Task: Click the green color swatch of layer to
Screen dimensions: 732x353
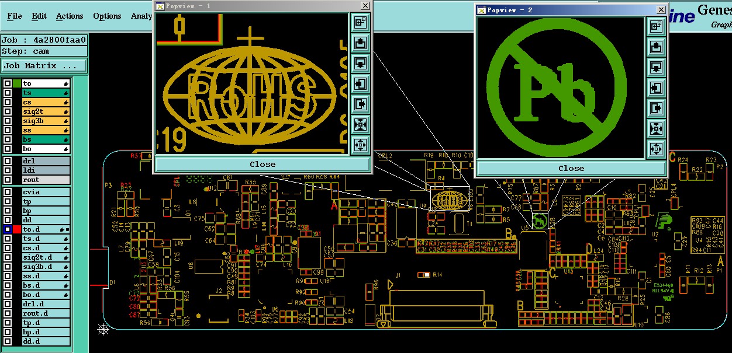Action: click(x=17, y=83)
